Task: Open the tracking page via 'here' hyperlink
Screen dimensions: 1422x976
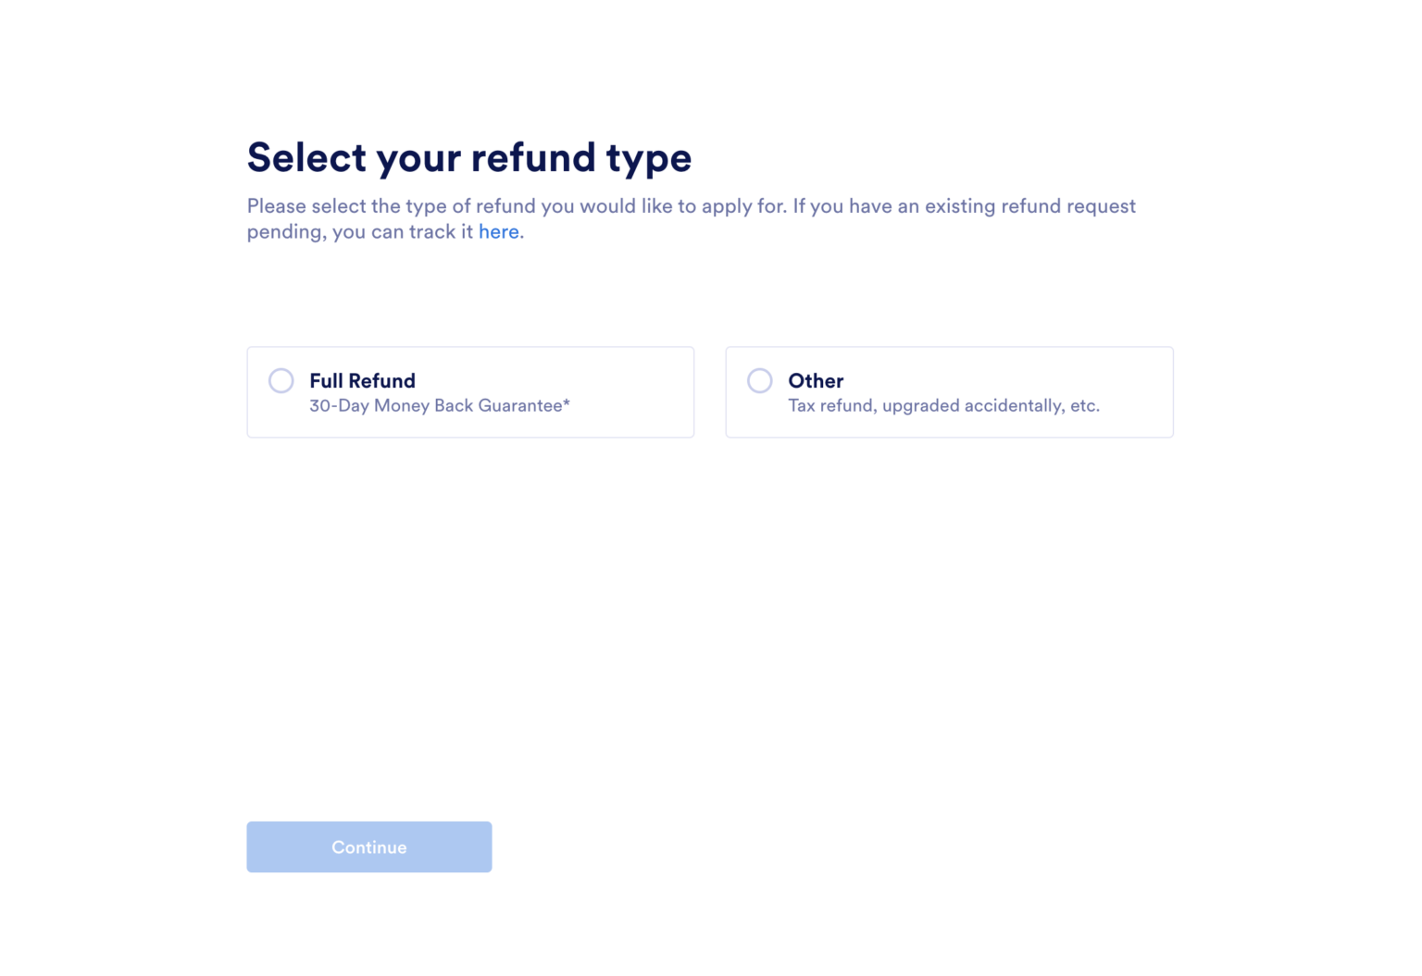Action: click(499, 231)
